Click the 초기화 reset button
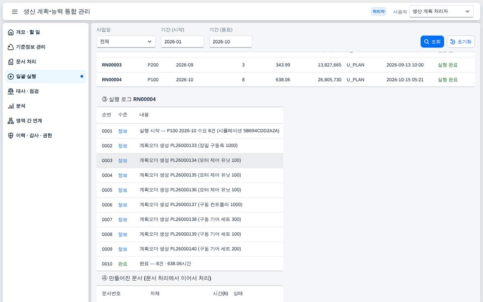The image size is (483, 302). (461, 42)
